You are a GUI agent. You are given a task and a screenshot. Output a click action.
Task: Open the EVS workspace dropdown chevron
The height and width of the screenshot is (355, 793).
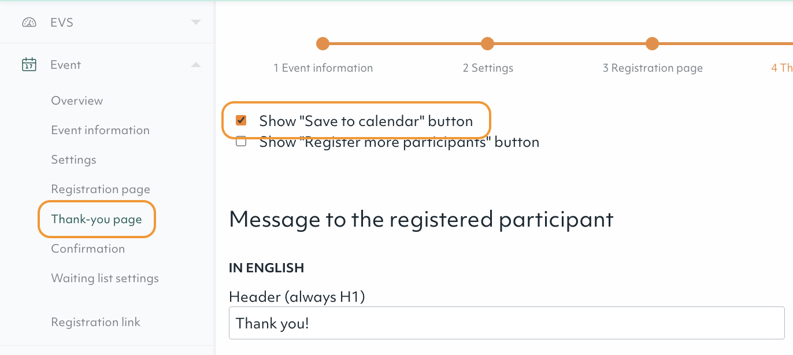coord(196,22)
